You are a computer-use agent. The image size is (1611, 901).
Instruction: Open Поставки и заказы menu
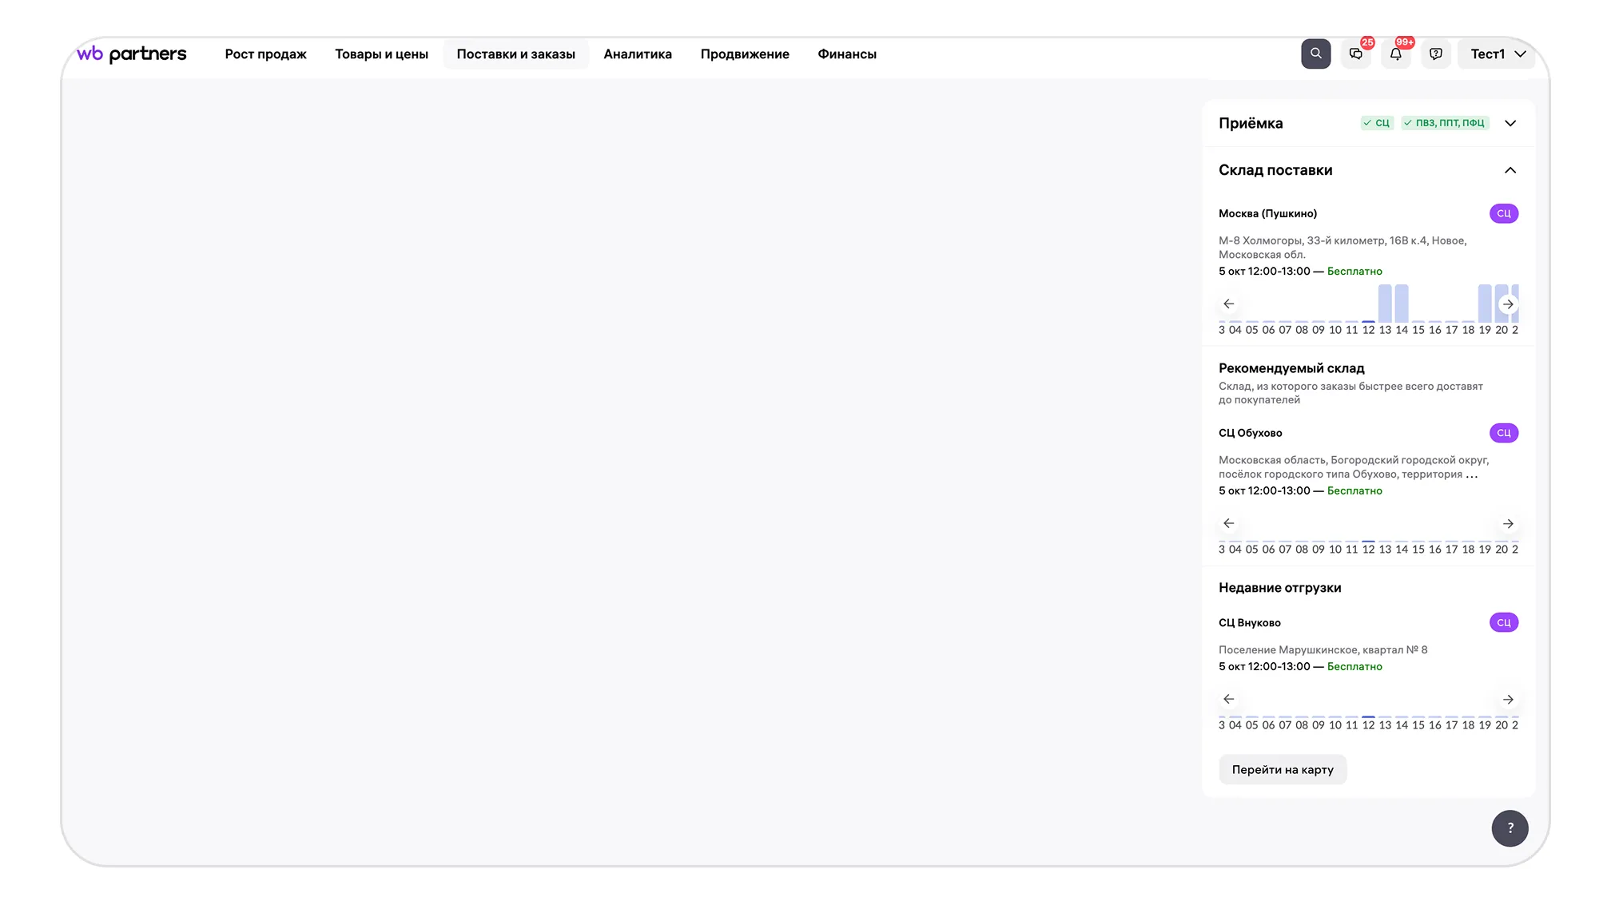(x=515, y=54)
